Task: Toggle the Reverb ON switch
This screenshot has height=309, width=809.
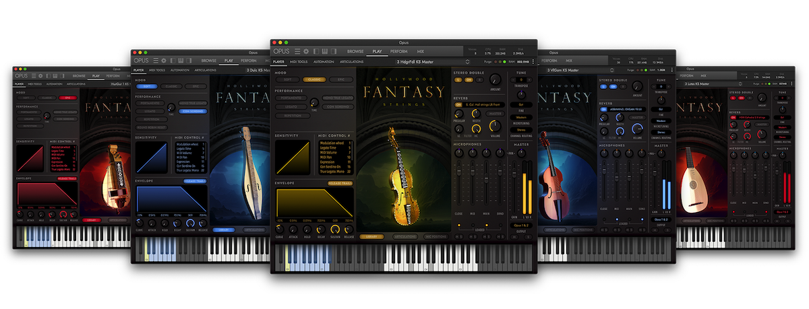Action: (x=458, y=104)
